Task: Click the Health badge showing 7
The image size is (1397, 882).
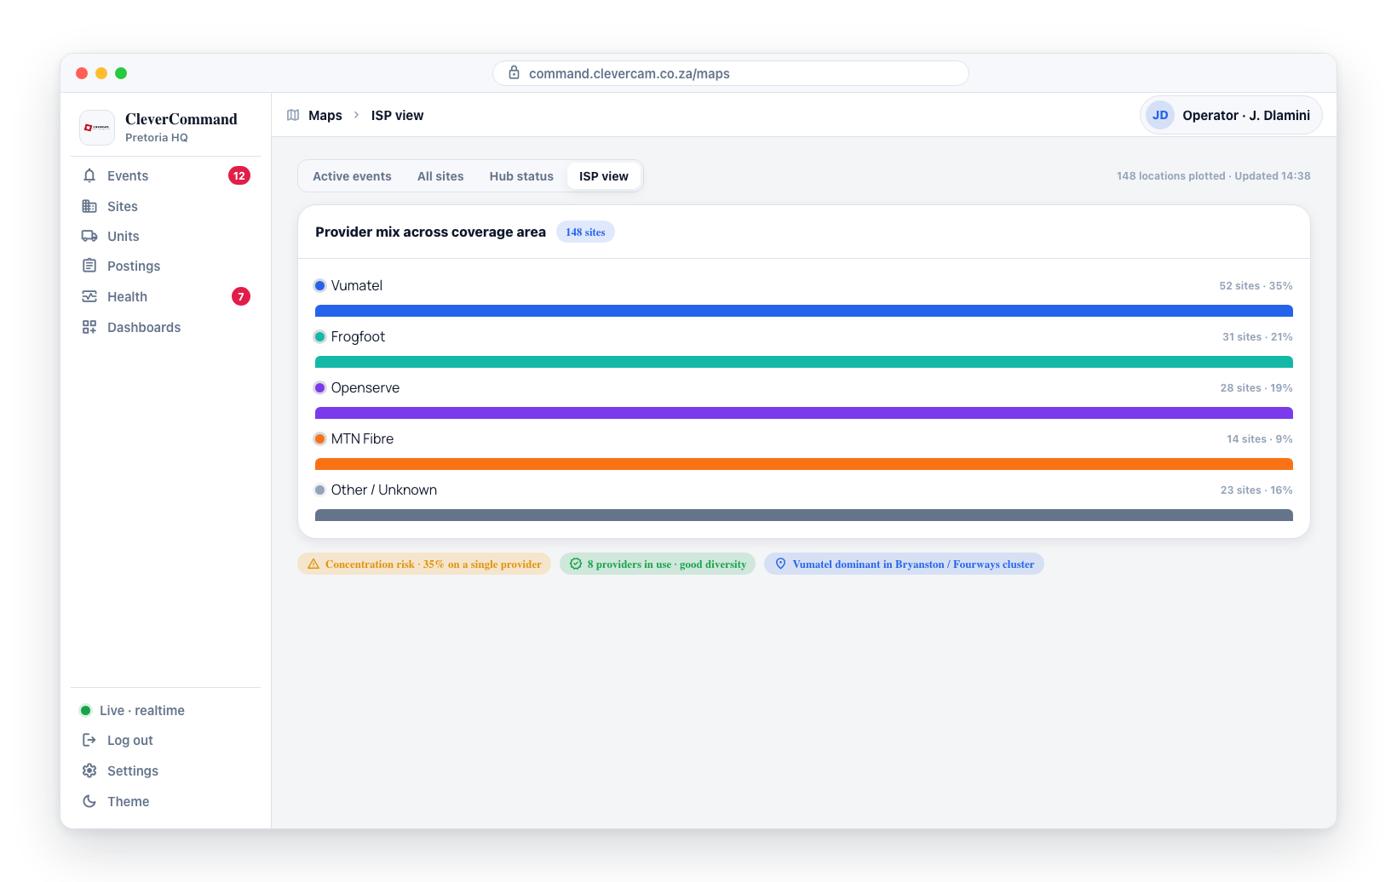Action: (x=241, y=296)
